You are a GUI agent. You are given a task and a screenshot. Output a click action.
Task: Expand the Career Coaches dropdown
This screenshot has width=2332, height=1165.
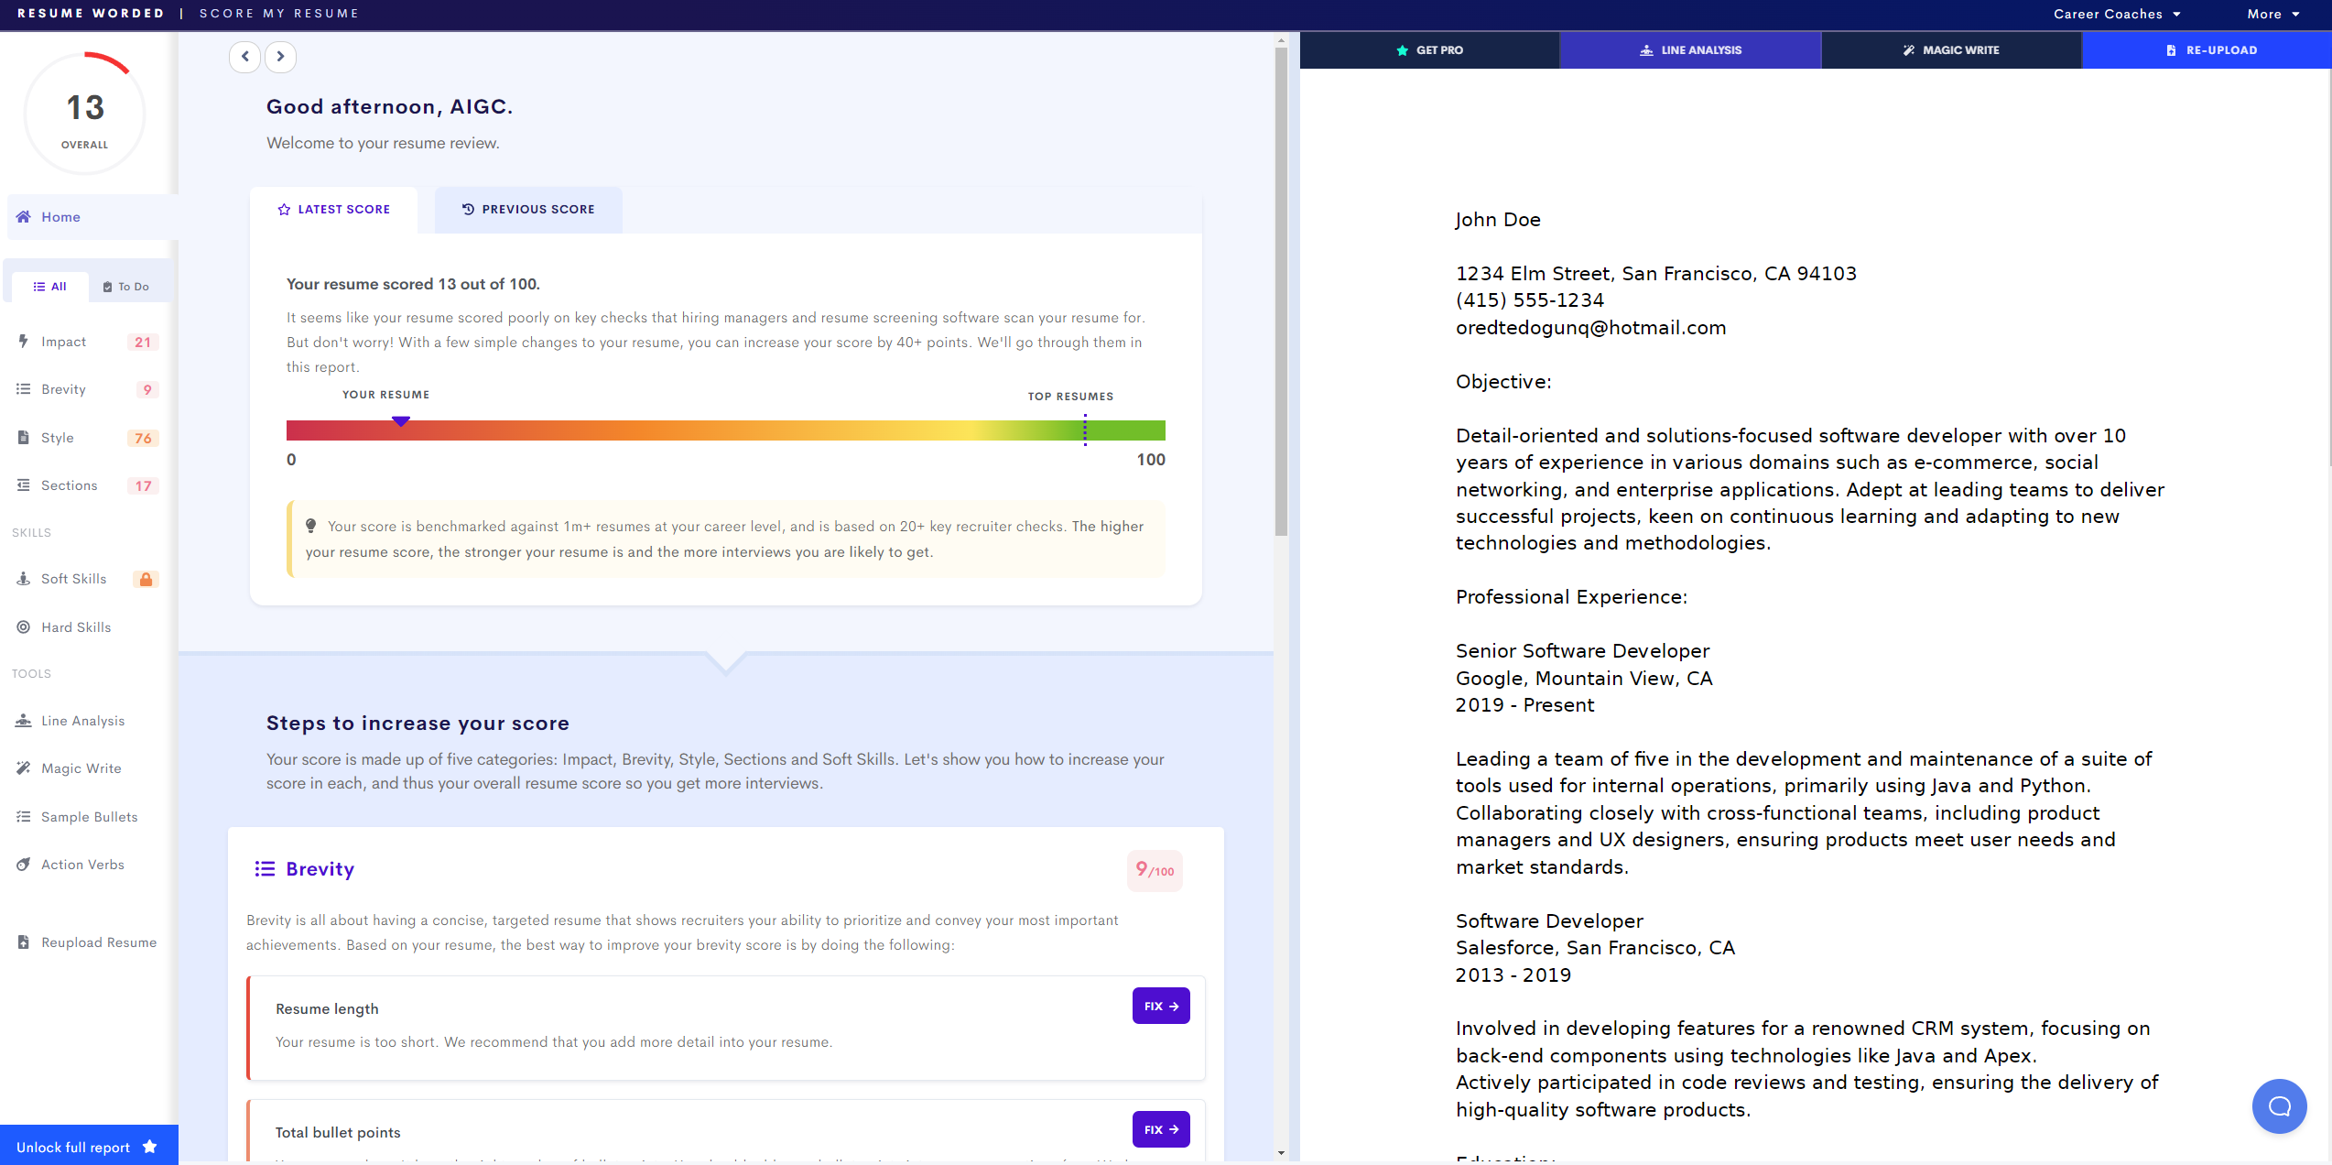tap(2117, 14)
